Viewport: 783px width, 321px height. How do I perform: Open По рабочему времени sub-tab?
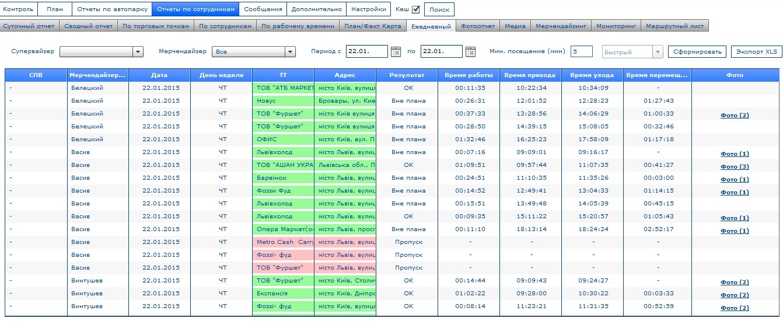pos(298,26)
